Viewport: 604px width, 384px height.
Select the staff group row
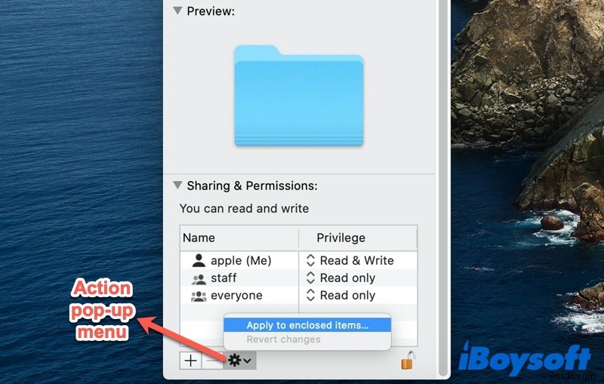click(x=298, y=278)
